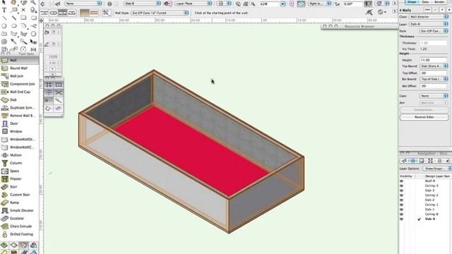Click the Components button
Viewport: 452px width, 254px height.
(x=424, y=110)
